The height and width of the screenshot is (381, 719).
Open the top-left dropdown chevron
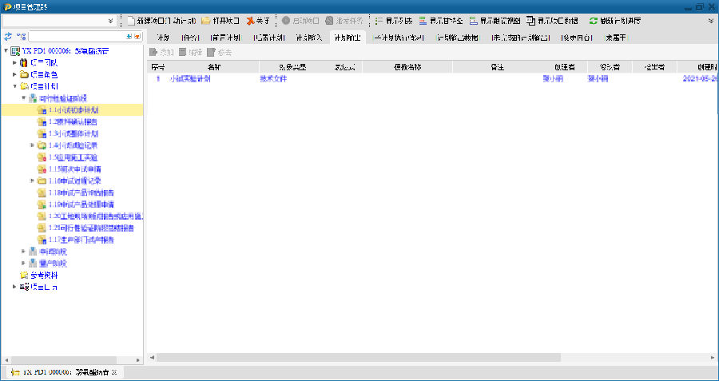pyautogui.click(x=110, y=21)
